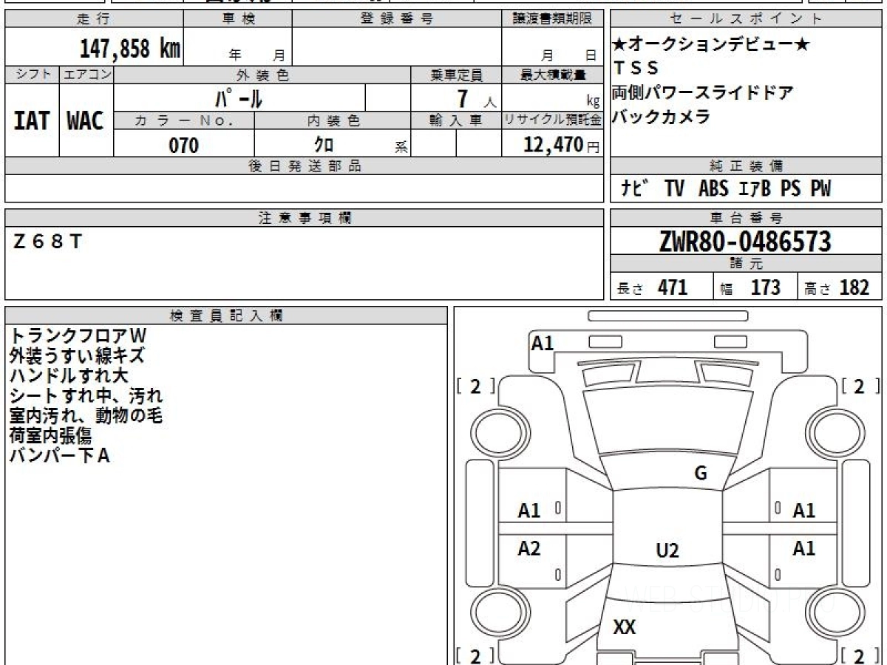The width and height of the screenshot is (887, 665).
Task: Select the セールスポイント heading
Action: (x=746, y=19)
